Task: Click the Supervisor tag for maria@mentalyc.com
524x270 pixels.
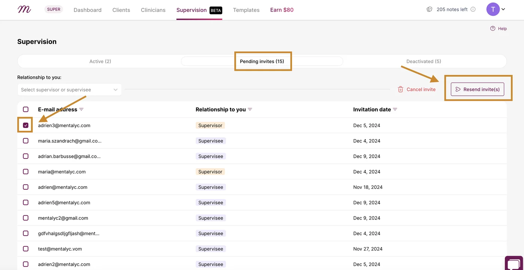Action: click(210, 172)
